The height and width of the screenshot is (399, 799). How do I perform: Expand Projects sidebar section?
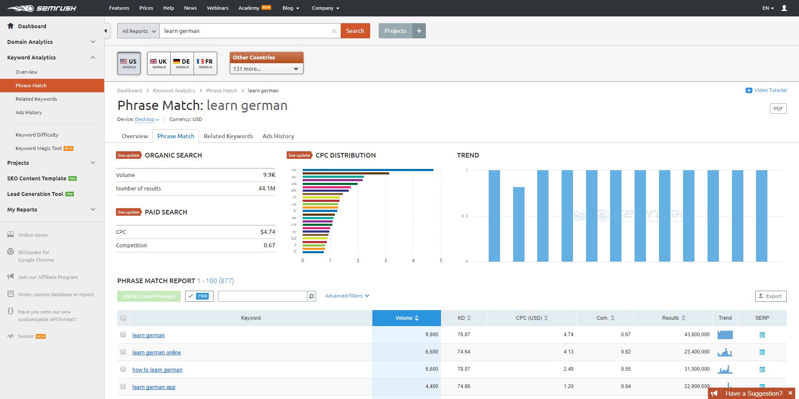(x=51, y=163)
